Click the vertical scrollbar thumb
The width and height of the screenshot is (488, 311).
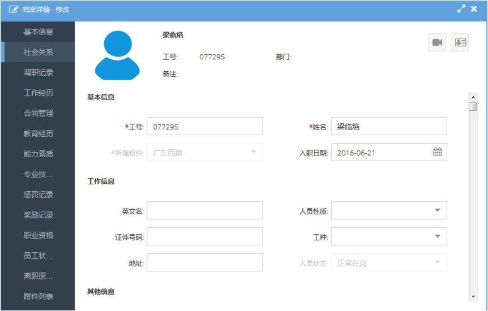point(473,107)
